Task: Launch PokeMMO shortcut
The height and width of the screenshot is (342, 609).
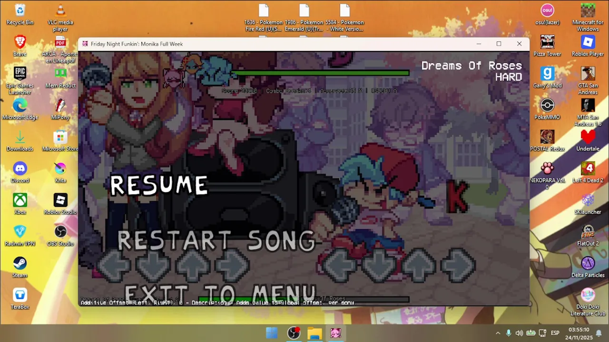Action: [547, 109]
